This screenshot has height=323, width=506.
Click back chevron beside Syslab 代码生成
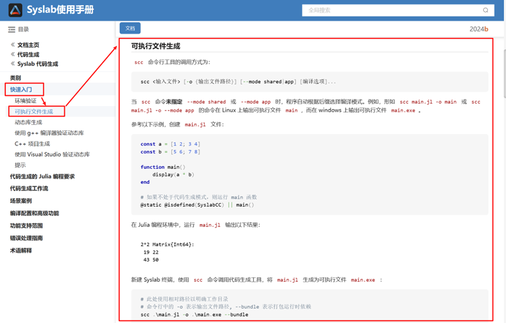click(13, 64)
